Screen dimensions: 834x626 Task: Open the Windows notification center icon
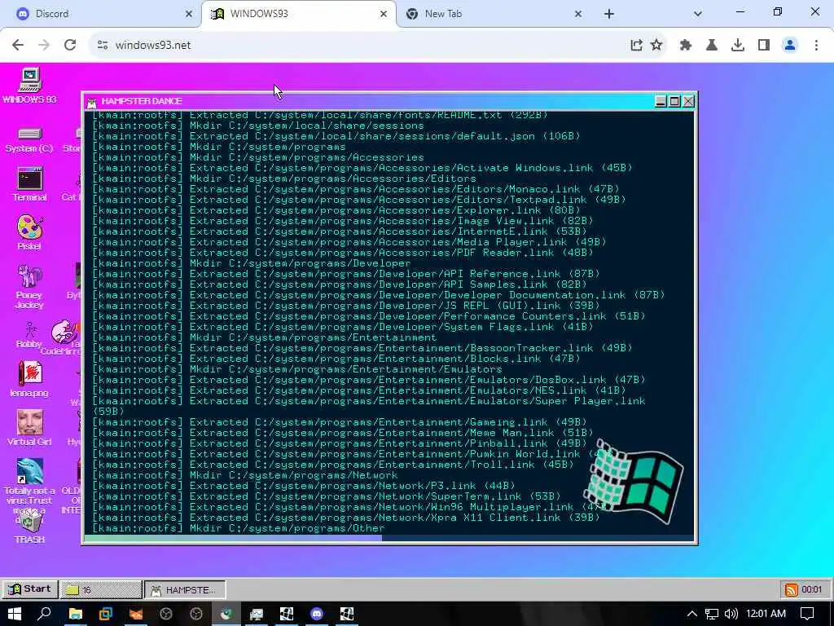click(x=807, y=614)
